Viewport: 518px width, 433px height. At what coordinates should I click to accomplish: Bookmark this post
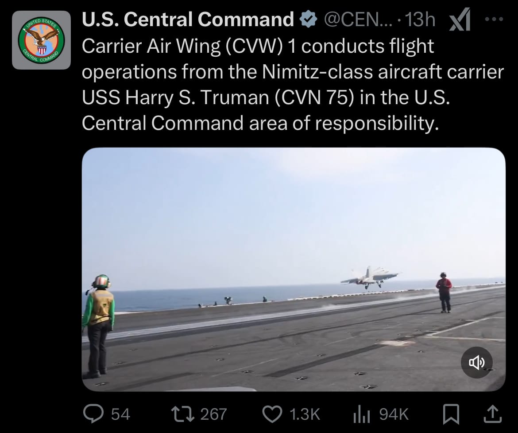(x=451, y=414)
